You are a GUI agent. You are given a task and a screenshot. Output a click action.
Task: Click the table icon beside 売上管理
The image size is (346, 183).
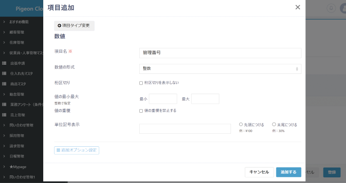pos(4,115)
